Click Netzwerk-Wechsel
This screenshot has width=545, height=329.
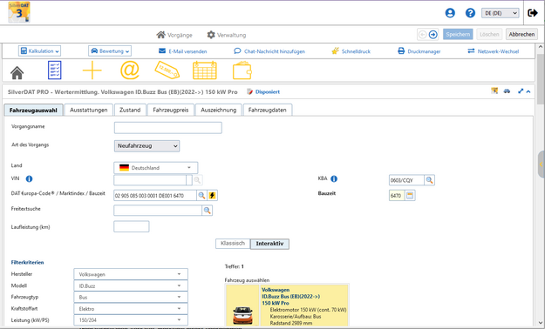tap(494, 51)
